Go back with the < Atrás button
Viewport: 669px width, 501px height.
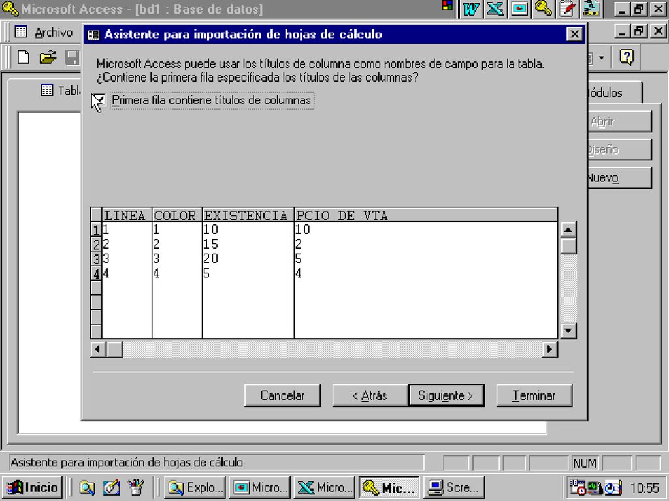click(x=370, y=396)
